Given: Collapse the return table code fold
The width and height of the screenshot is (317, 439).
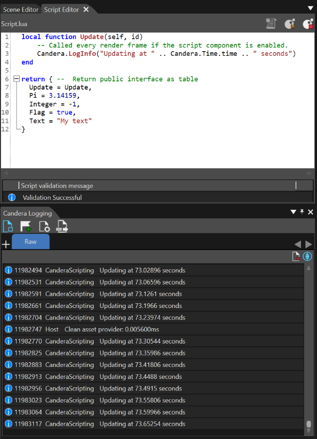Looking at the screenshot, I should pos(17,79).
